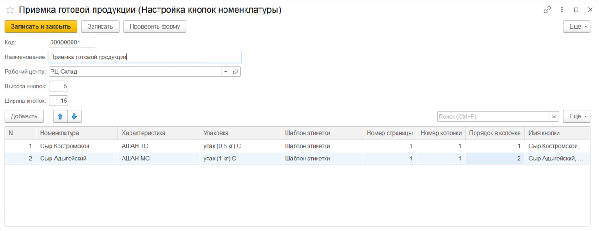Expand the Рабочий центр dropdown list

click(225, 72)
